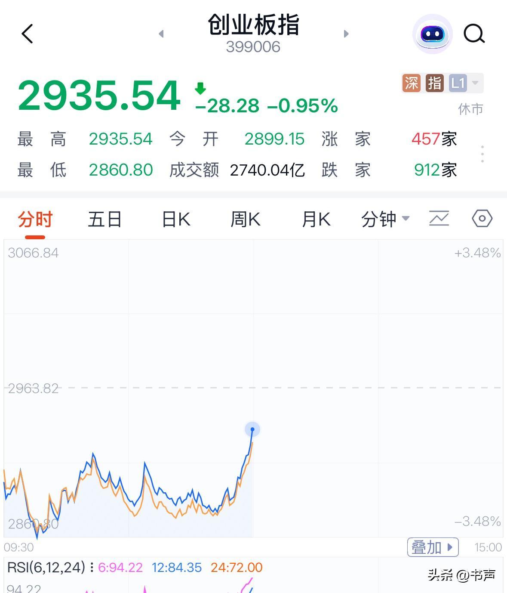The height and width of the screenshot is (593, 507).
Task: Tap the 最高 value 2935.54
Action: click(x=121, y=139)
